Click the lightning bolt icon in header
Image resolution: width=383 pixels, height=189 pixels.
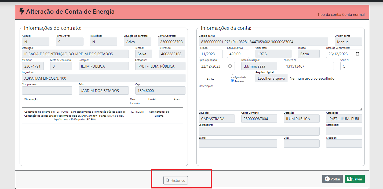point(22,12)
